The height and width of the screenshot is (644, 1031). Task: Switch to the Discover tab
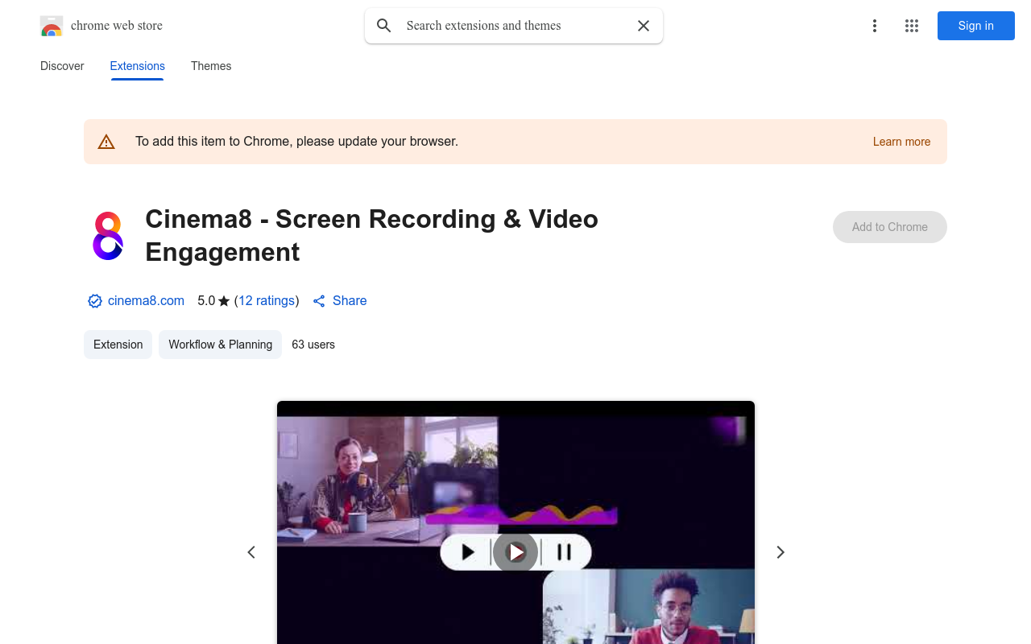(x=62, y=66)
